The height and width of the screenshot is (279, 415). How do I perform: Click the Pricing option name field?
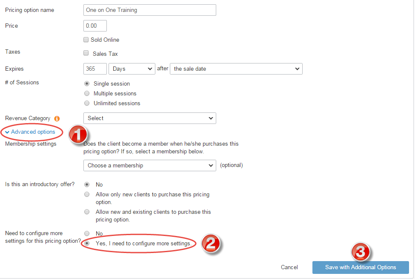[149, 10]
